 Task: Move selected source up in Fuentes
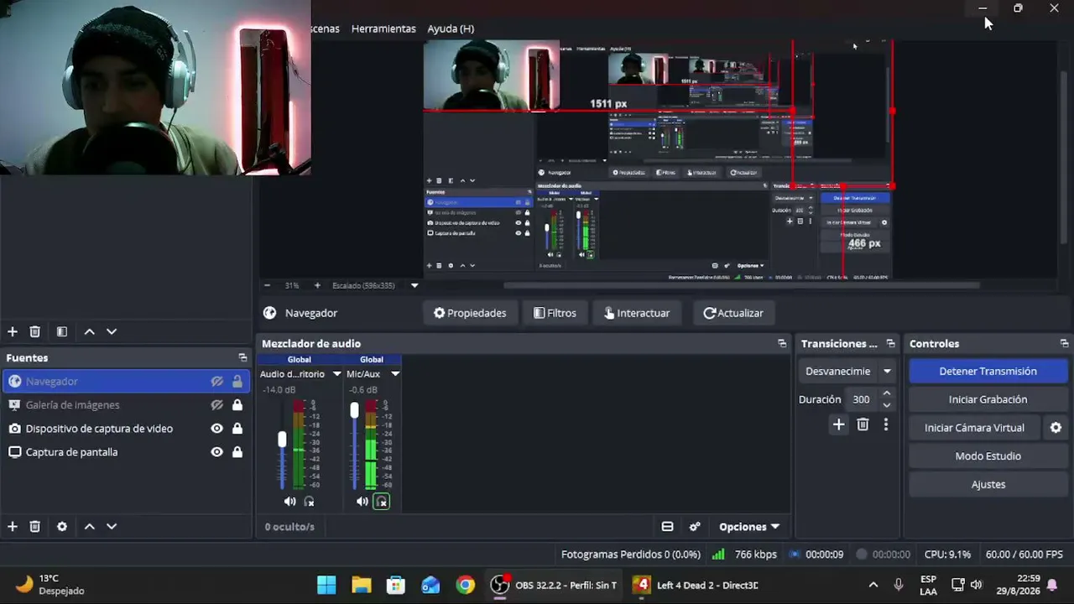click(90, 527)
